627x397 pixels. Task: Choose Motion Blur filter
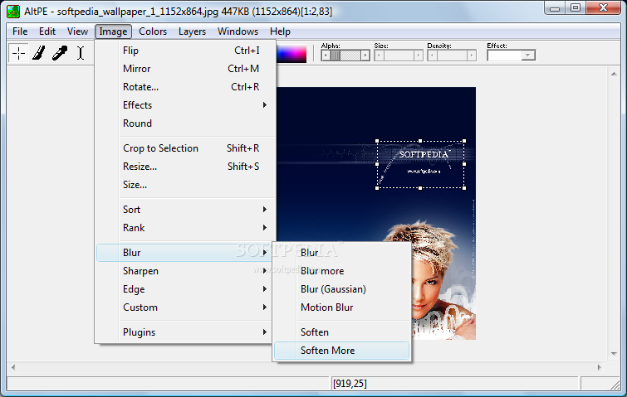[x=342, y=307]
